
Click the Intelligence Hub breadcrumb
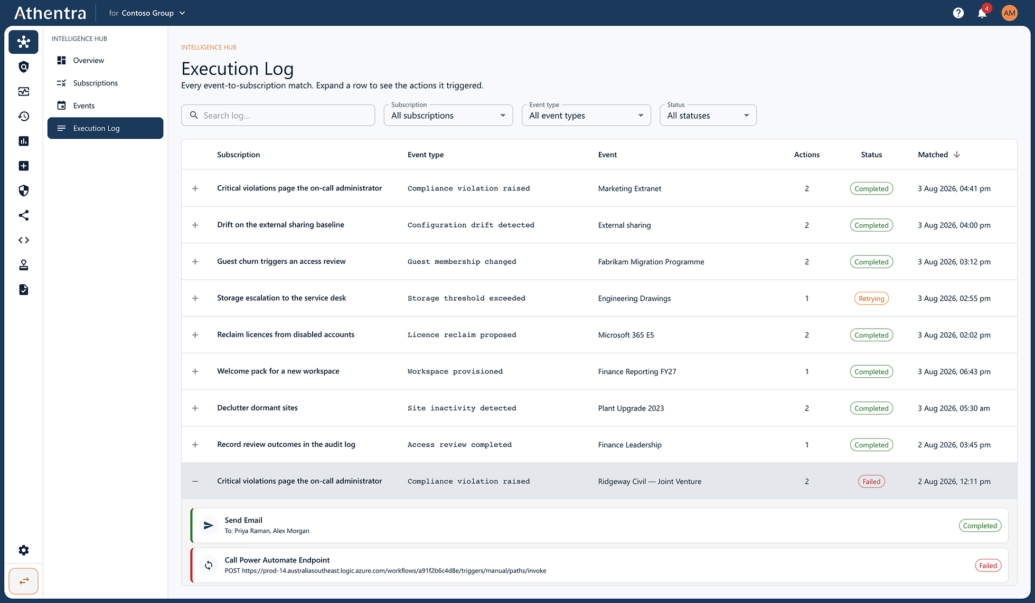click(209, 47)
